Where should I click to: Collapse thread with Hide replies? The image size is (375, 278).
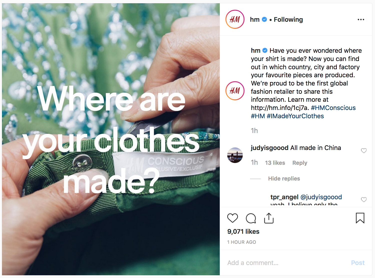(284, 178)
